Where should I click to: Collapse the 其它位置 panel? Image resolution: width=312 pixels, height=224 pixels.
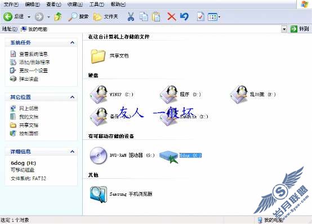coord(72,97)
